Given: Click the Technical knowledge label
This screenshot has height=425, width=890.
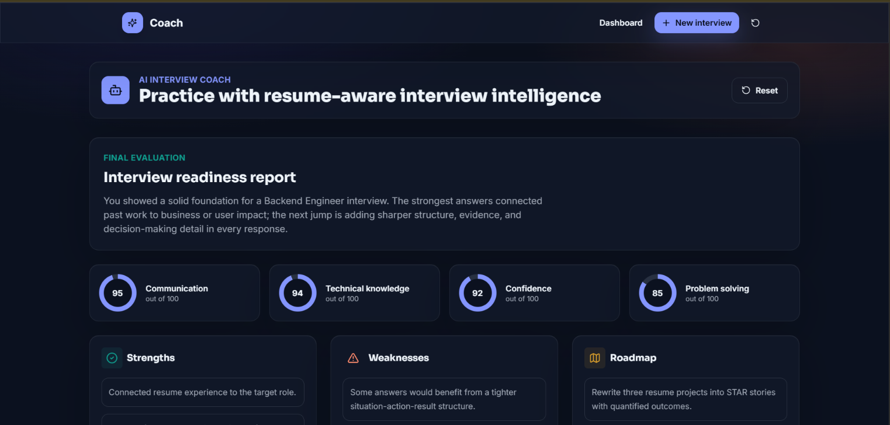Looking at the screenshot, I should (x=367, y=288).
